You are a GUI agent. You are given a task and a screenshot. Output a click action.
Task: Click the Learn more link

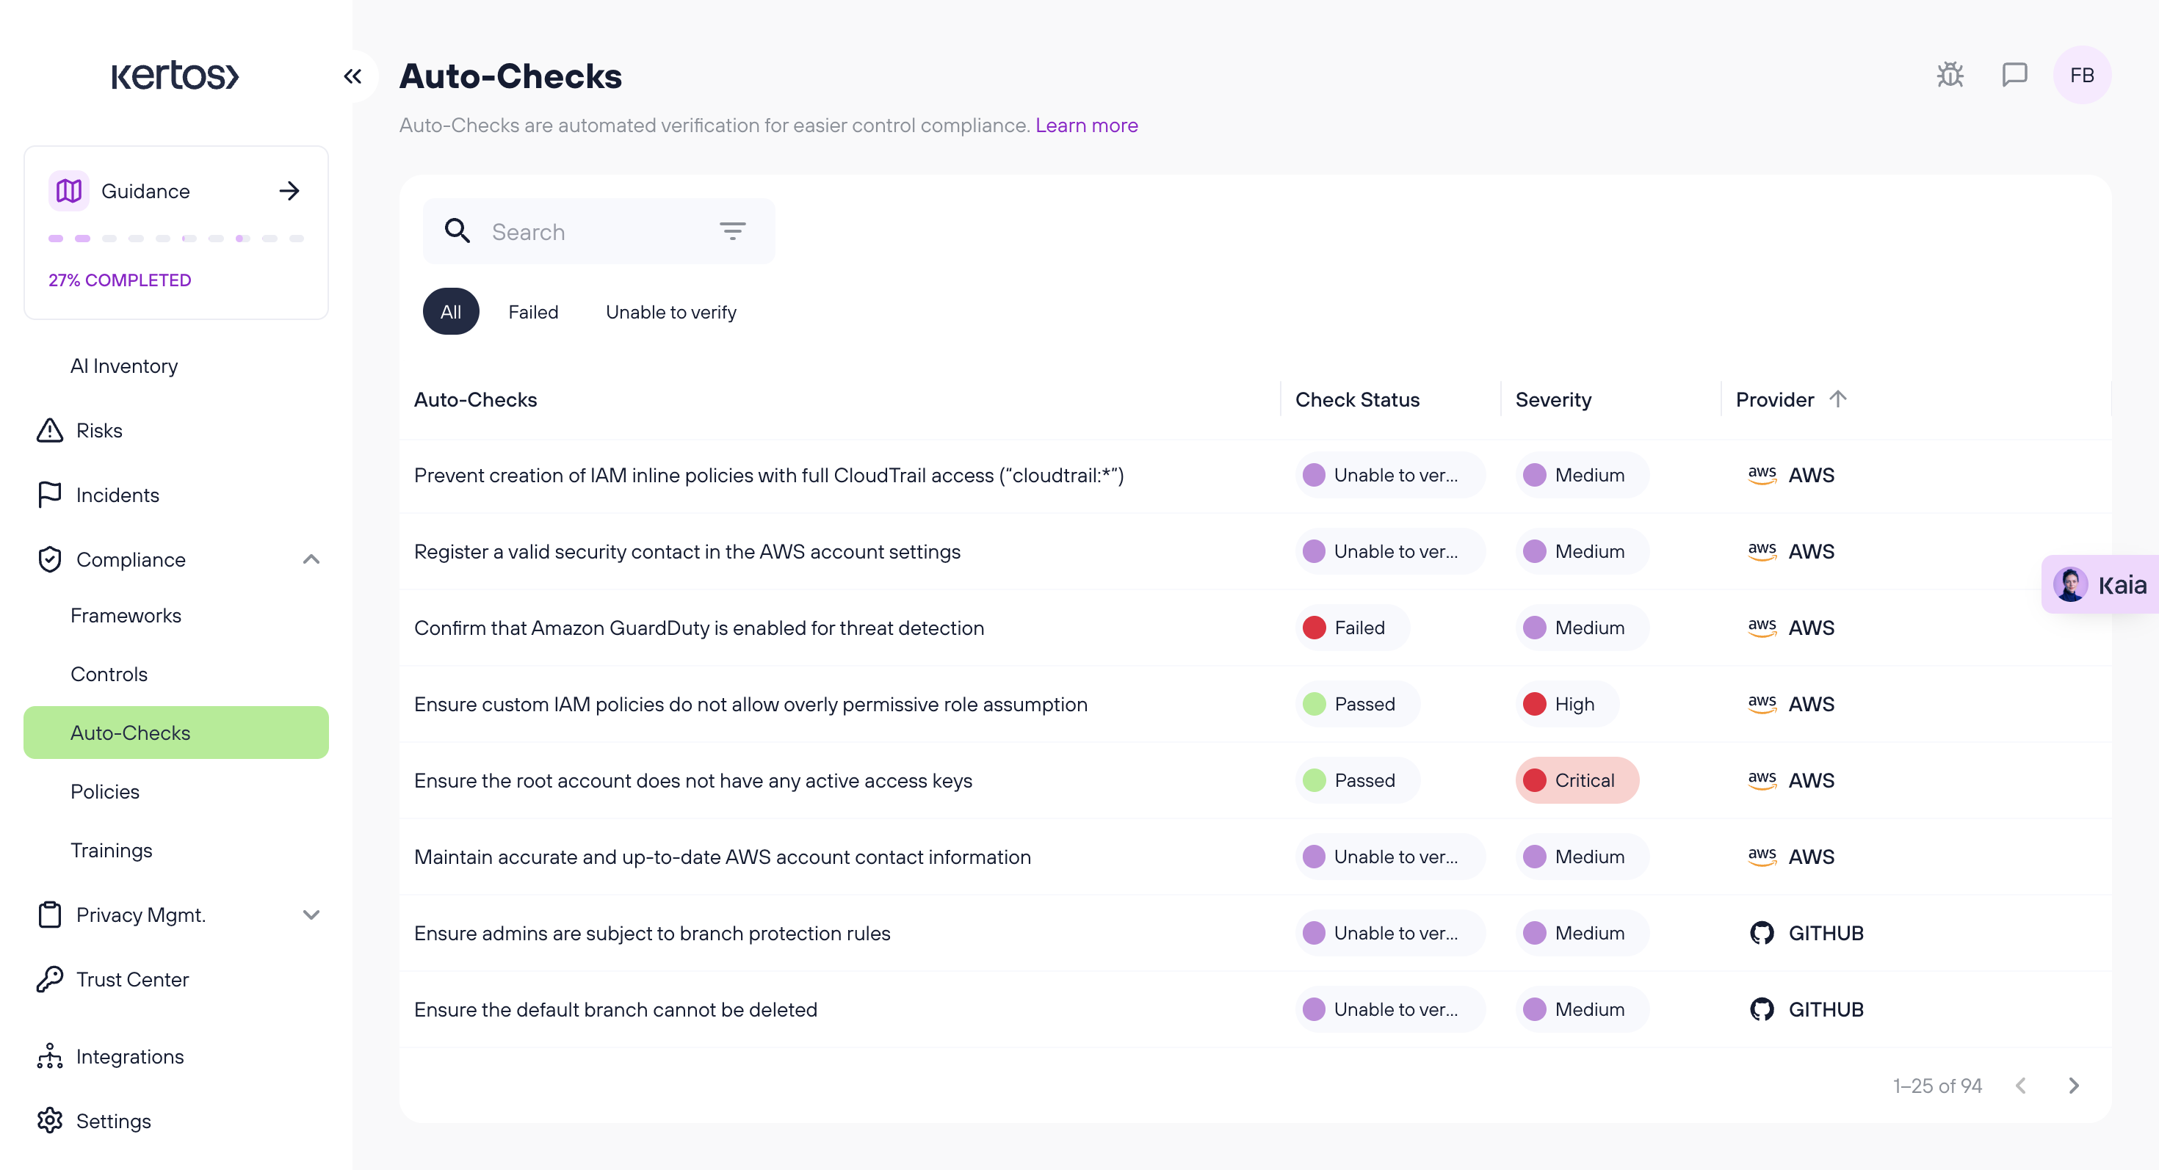(x=1086, y=125)
